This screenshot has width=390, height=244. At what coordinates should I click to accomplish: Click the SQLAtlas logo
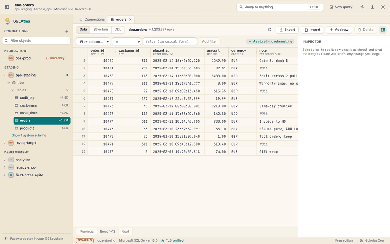pyautogui.click(x=8, y=21)
